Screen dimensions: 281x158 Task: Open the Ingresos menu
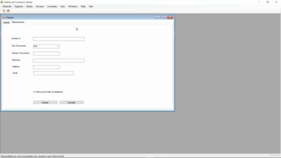[x=19, y=7]
